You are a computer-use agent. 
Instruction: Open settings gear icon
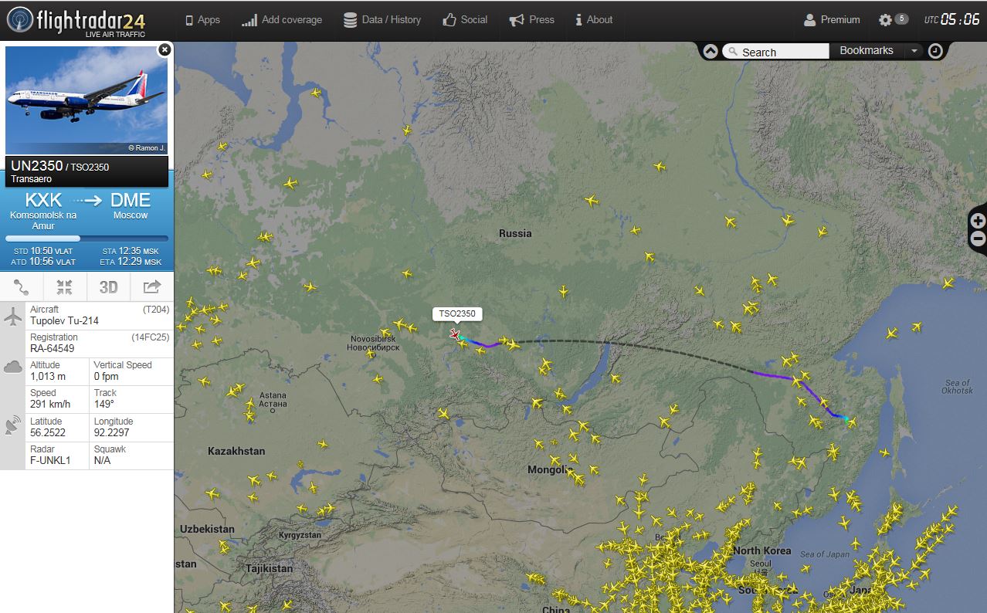(885, 20)
